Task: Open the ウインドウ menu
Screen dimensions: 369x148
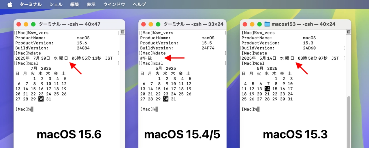Action: point(114,4)
